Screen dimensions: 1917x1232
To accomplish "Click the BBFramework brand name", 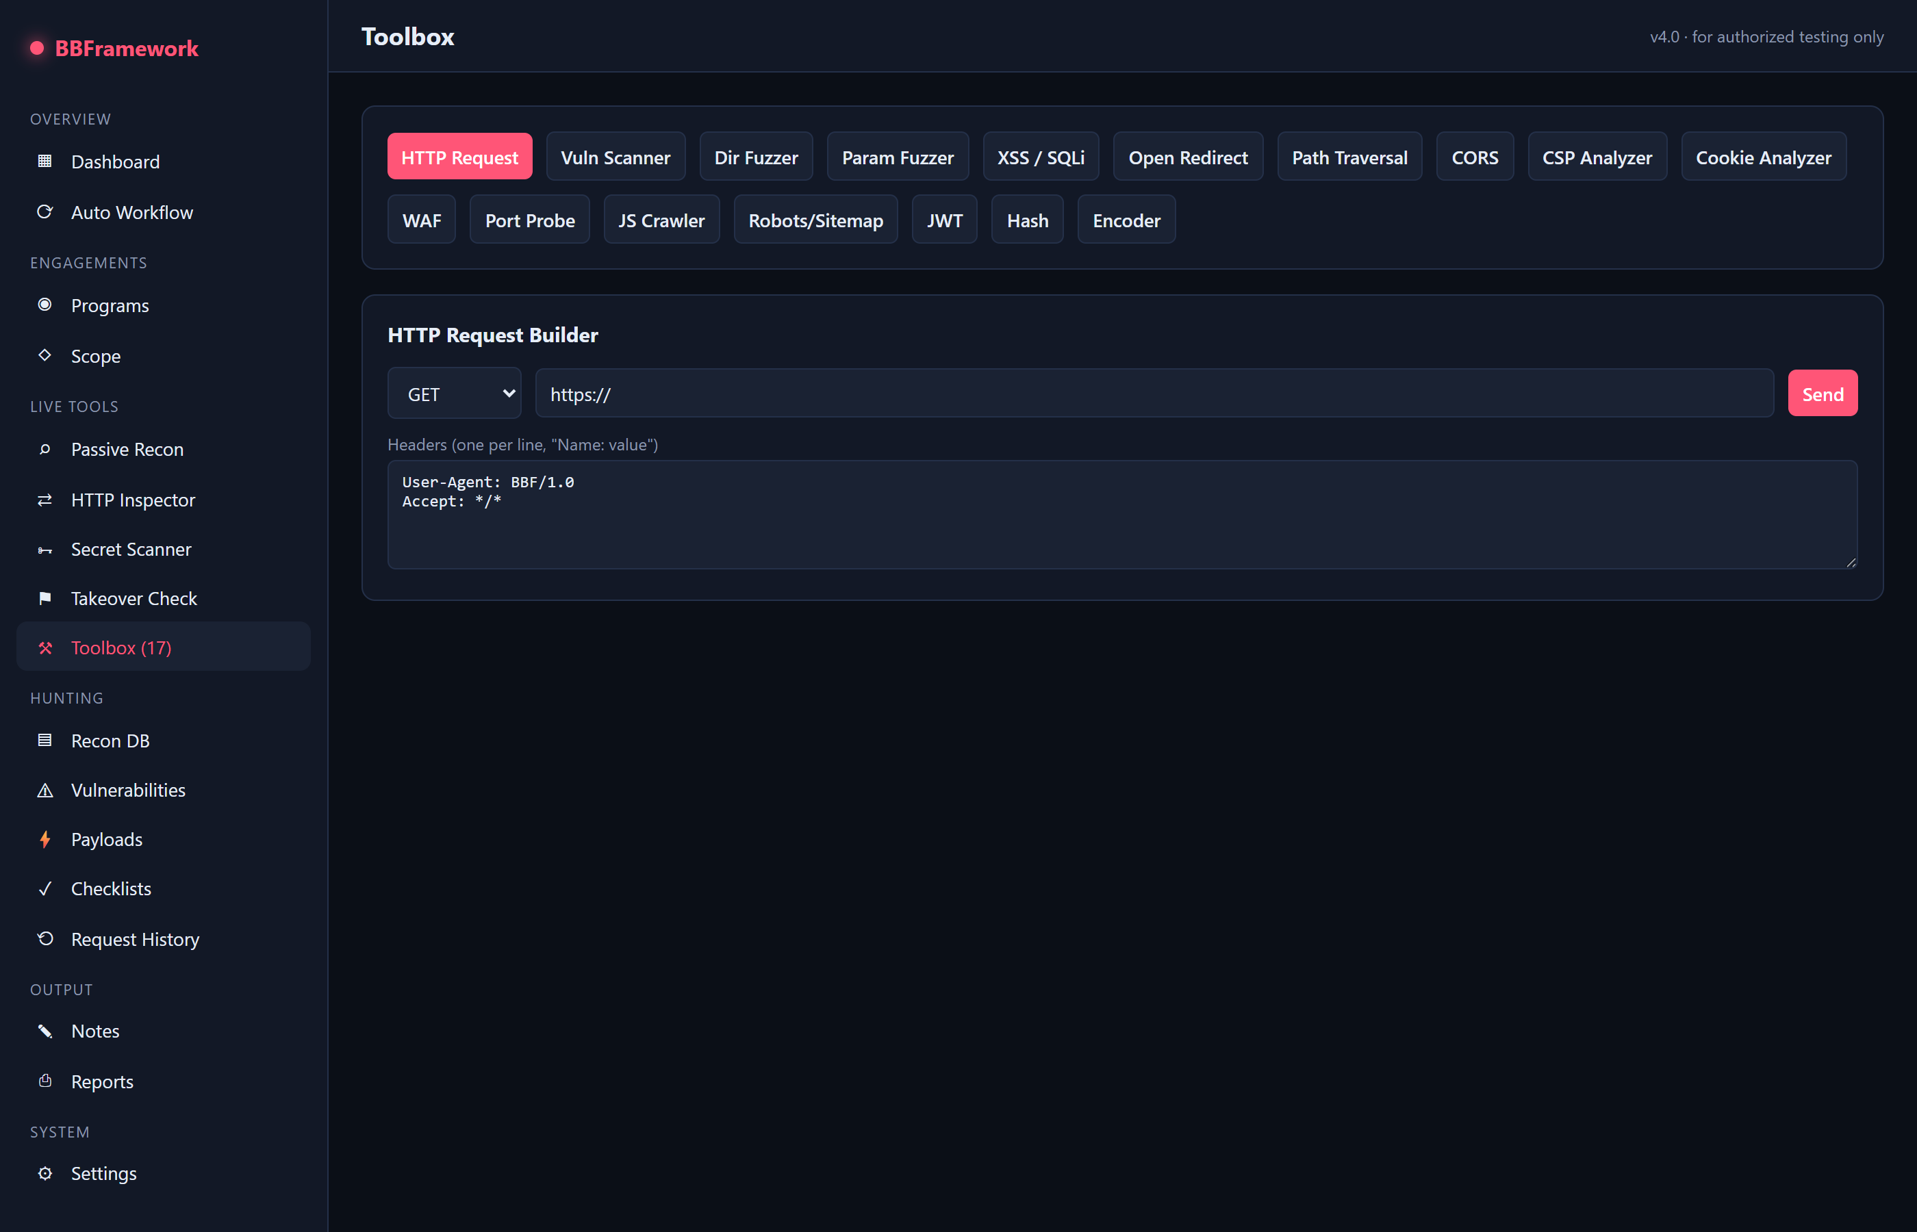I will click(x=127, y=48).
